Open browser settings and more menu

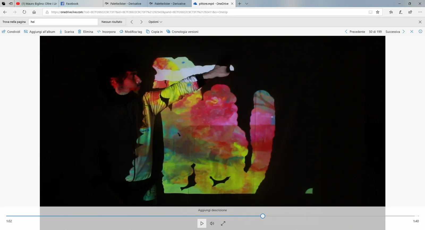coord(420,12)
